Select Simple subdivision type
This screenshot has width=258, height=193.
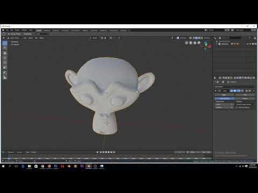coord(245,99)
